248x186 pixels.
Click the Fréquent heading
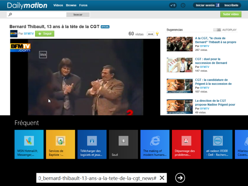pyautogui.click(x=26, y=123)
